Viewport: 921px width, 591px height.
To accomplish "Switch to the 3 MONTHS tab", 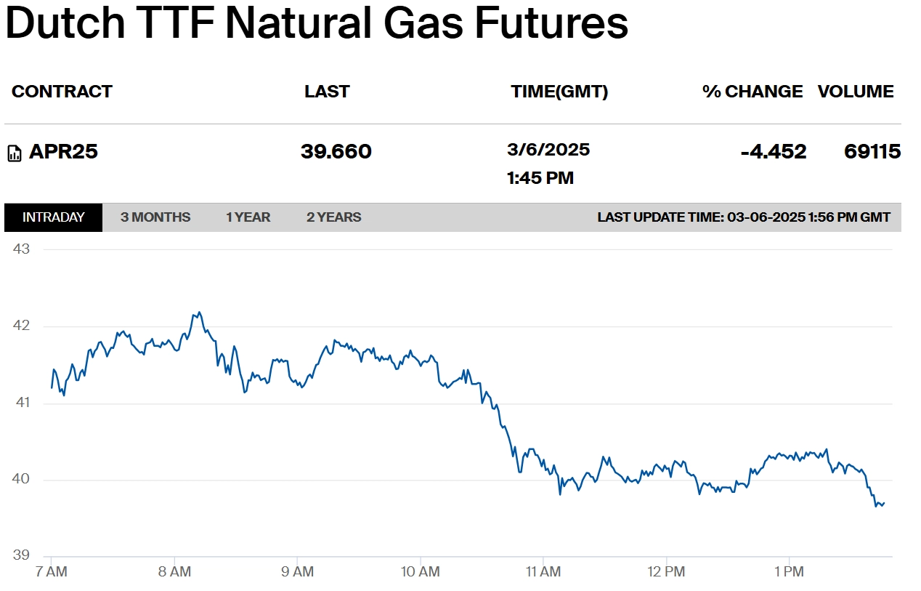I will tap(155, 217).
